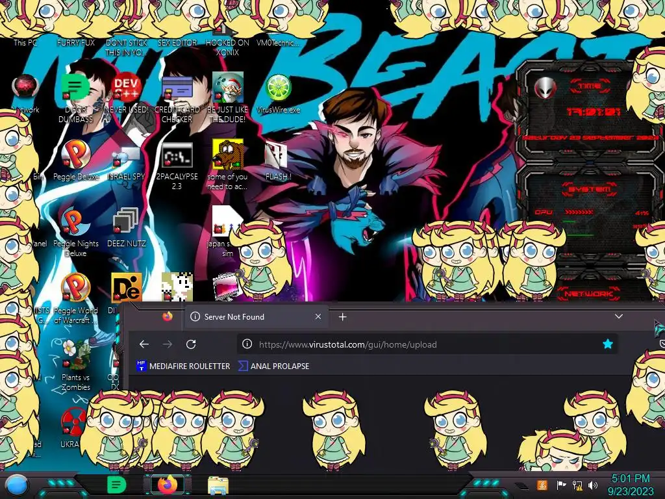Click the SYSTEM gadget header
The width and height of the screenshot is (665, 499).
[589, 188]
